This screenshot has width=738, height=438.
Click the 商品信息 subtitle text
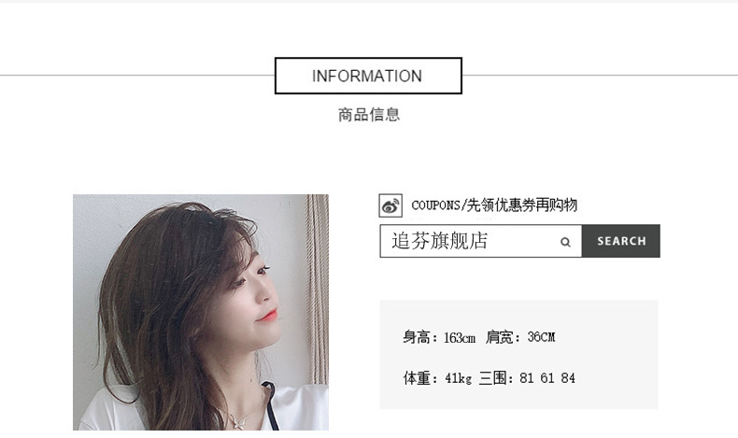(x=368, y=115)
